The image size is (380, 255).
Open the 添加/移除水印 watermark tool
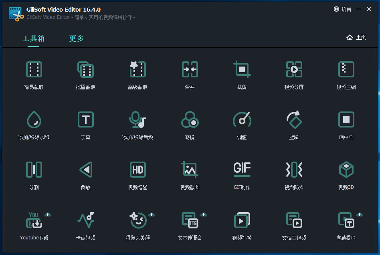pos(34,120)
